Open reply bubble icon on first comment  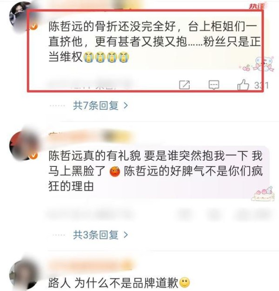coord(214,85)
